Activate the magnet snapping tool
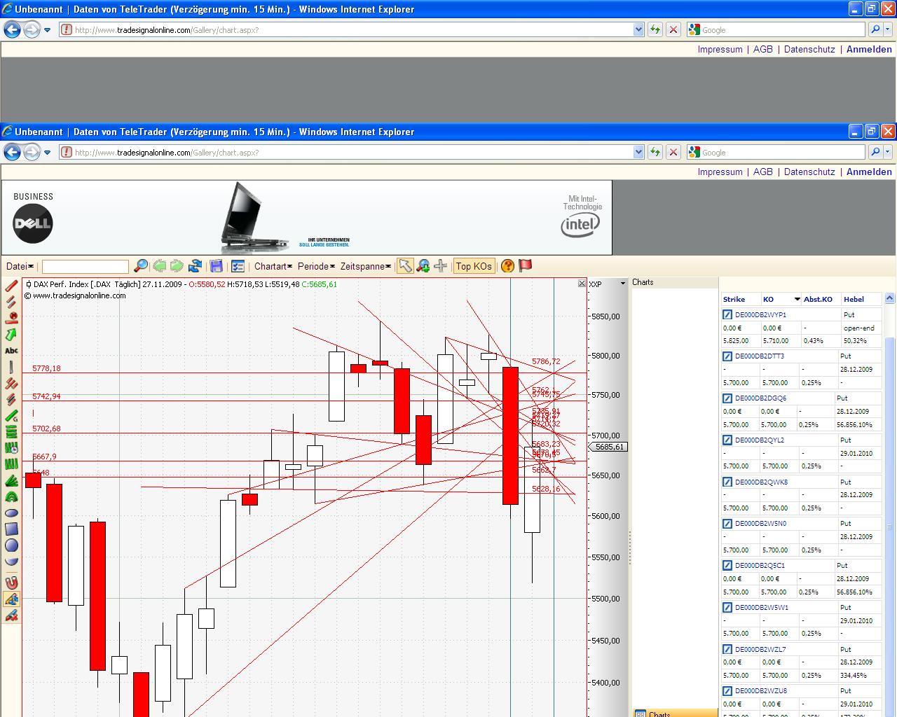The width and height of the screenshot is (897, 717). (x=11, y=581)
